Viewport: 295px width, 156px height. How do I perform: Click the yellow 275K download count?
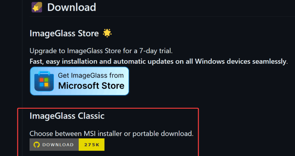92,145
